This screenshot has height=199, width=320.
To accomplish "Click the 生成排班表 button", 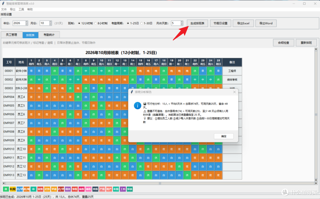I will (197, 23).
